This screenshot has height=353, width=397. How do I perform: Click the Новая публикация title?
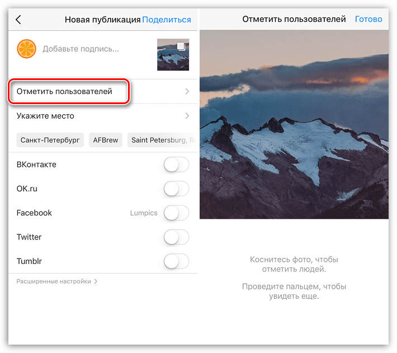coord(102,20)
